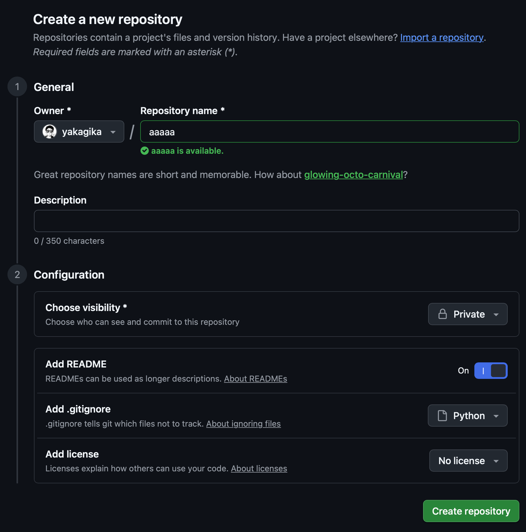Image resolution: width=526 pixels, height=532 pixels.
Task: Open the Private visibility dropdown
Action: click(x=468, y=314)
